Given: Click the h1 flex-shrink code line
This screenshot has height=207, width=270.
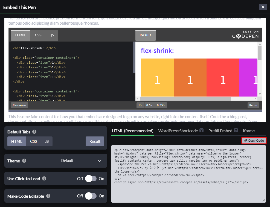Looking at the screenshot, I should (34, 48).
